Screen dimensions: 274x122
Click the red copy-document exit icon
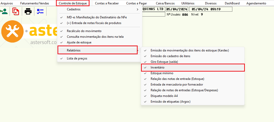[16, 11]
